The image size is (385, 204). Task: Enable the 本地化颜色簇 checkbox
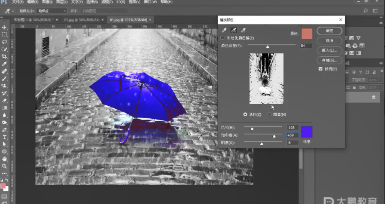click(223, 38)
